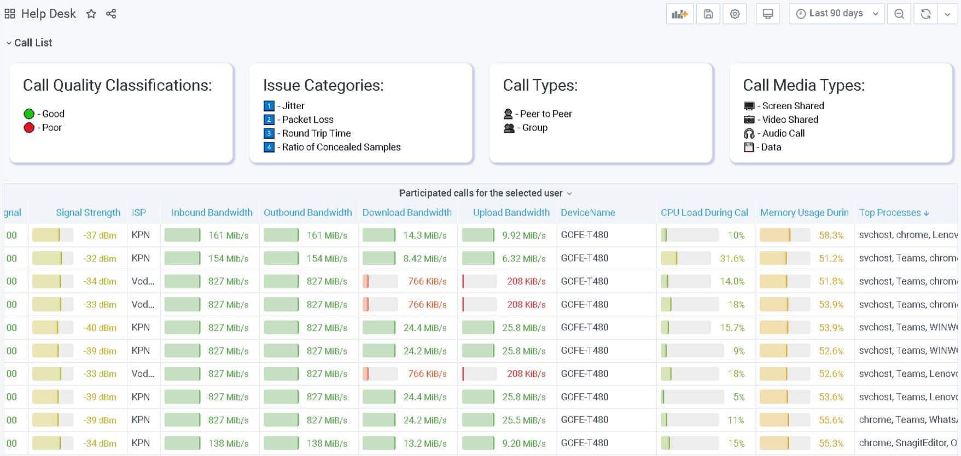This screenshot has height=456, width=961.
Task: Expand the refresh interval dropdown arrow
Action: click(947, 14)
